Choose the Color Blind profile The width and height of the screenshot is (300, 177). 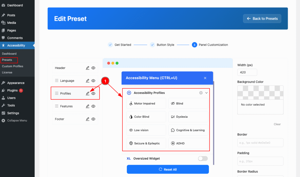click(x=146, y=117)
